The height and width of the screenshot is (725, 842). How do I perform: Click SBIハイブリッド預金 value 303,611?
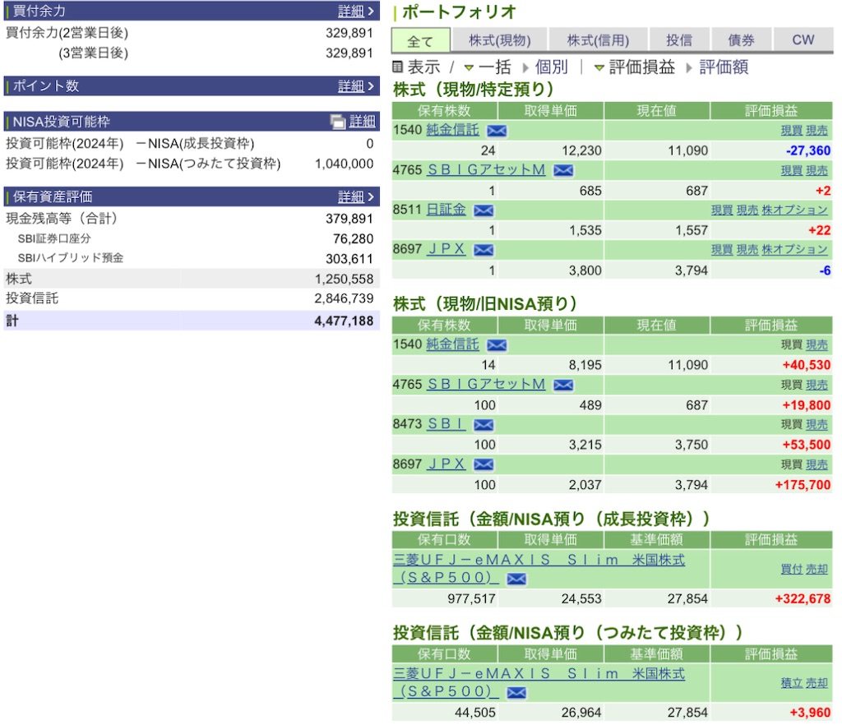pyautogui.click(x=349, y=259)
